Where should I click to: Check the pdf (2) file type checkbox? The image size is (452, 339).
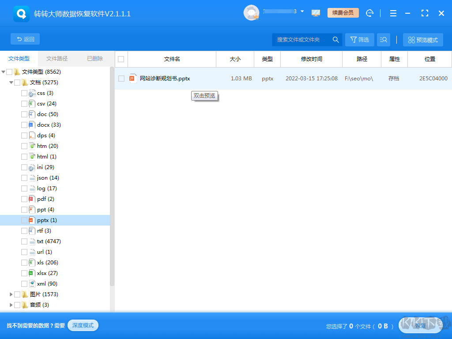(25, 199)
